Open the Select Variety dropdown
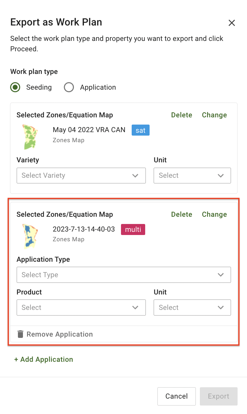 click(81, 176)
